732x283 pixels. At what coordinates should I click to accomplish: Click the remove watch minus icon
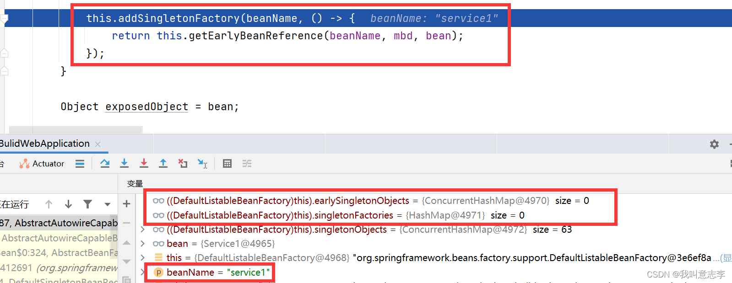point(127,223)
